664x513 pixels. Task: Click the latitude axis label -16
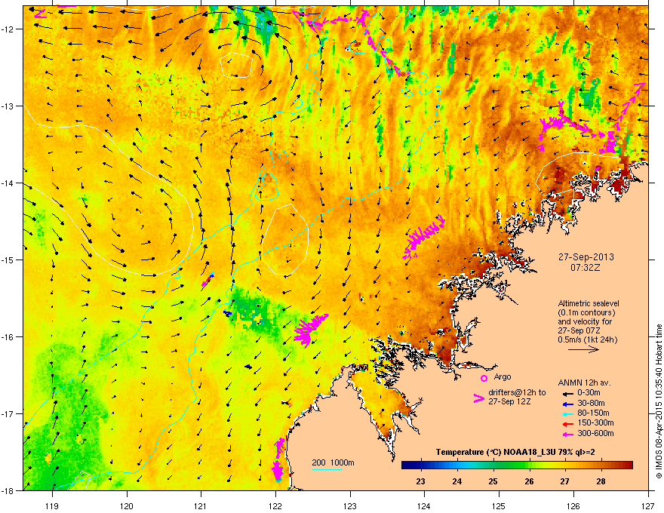pyautogui.click(x=8, y=337)
